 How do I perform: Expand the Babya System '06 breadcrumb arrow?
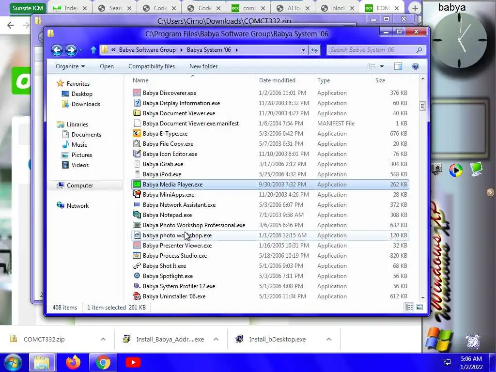click(x=236, y=50)
